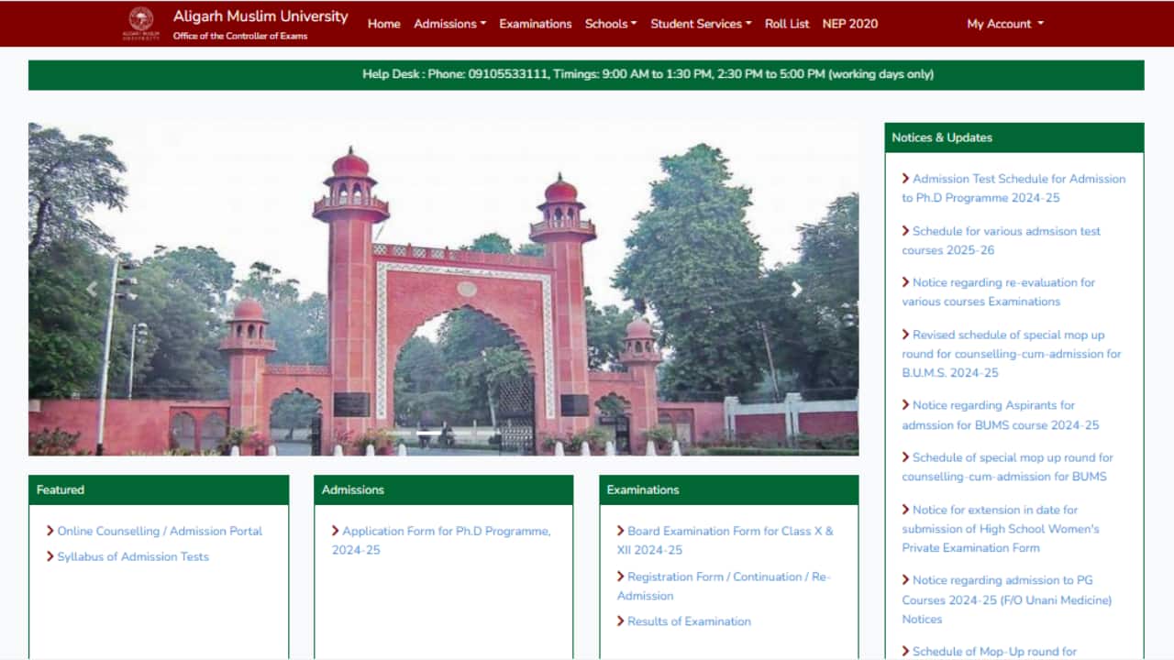
Task: Open the Roll List page
Action: 786,24
